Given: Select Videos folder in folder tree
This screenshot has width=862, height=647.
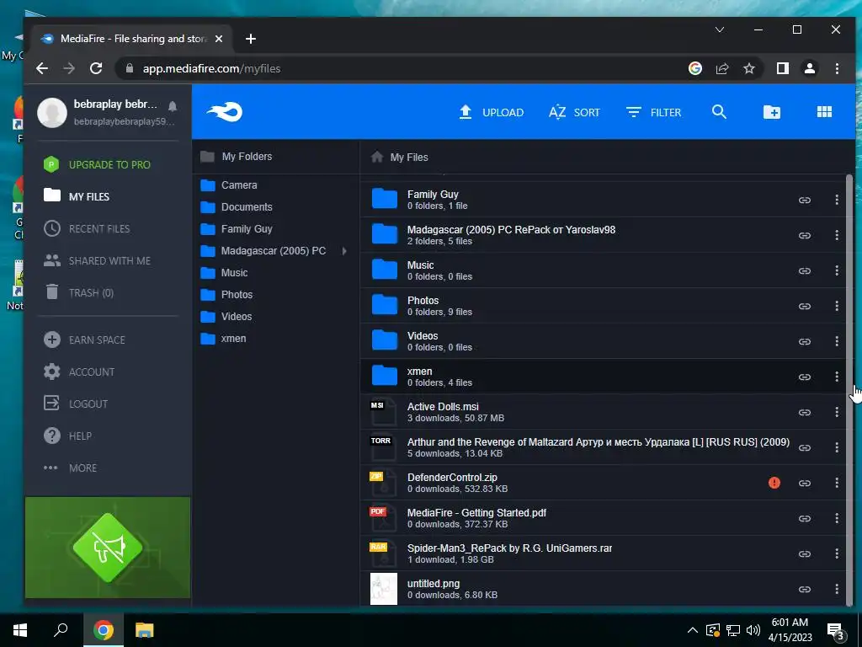Looking at the screenshot, I should click(226, 317).
